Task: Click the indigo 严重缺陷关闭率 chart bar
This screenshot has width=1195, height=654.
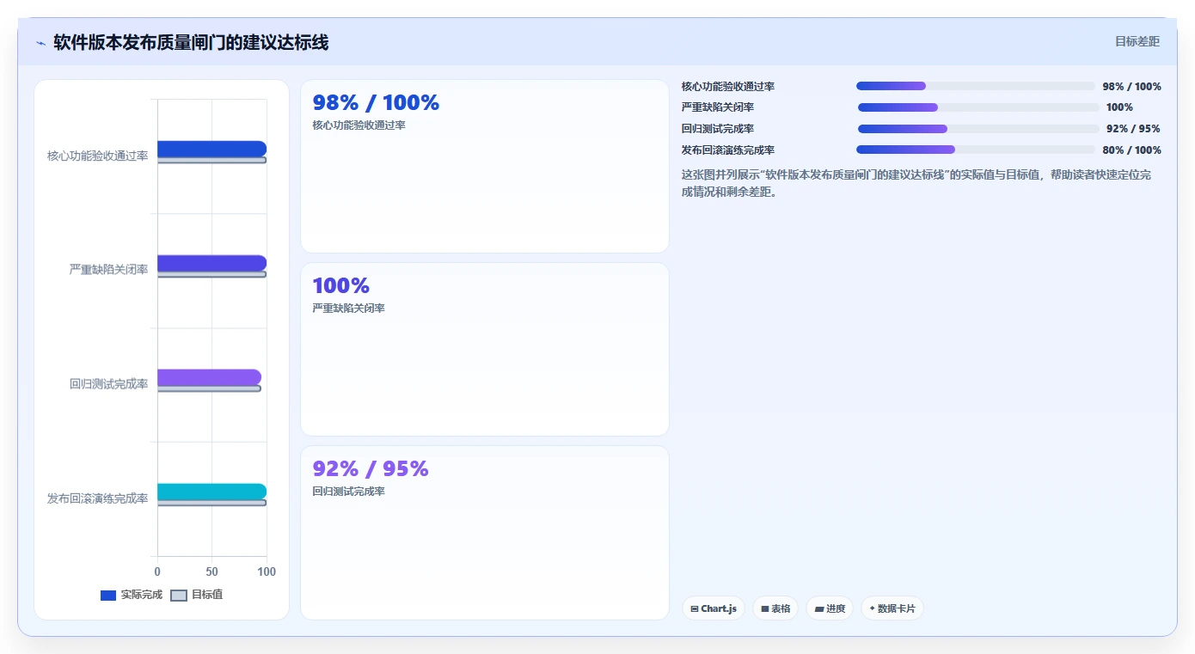Action: [211, 263]
